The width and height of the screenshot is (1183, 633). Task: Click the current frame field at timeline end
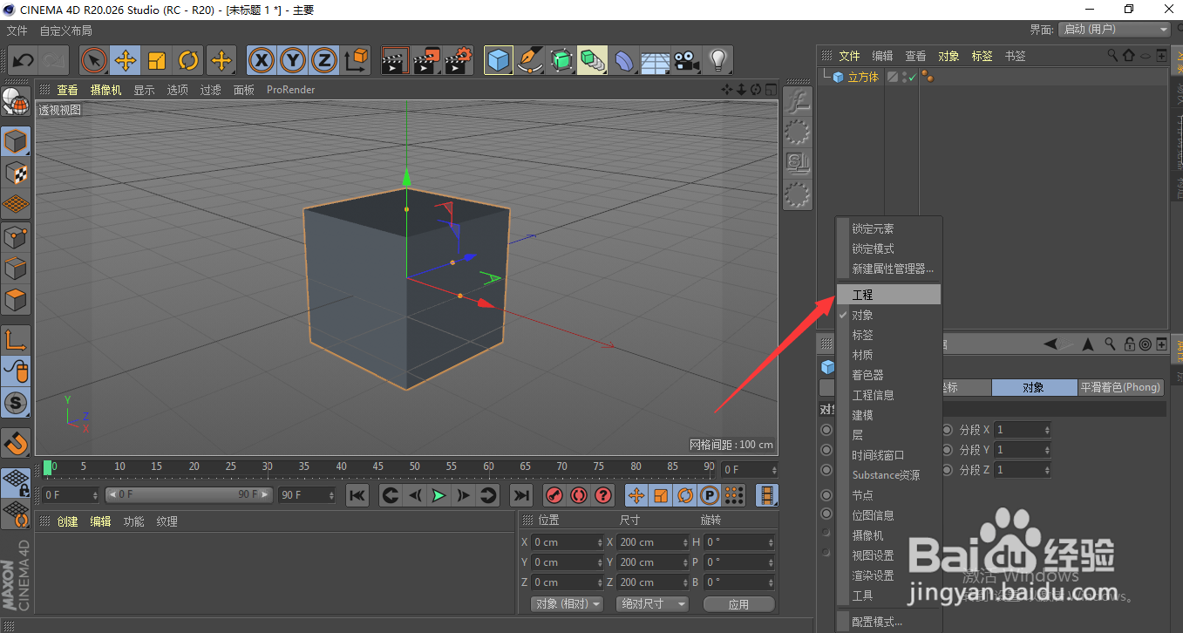pyautogui.click(x=749, y=470)
